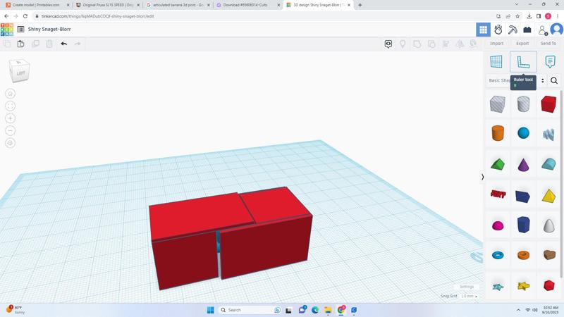Zoom out of the workplane
The height and width of the screenshot is (317, 564).
pos(10,130)
